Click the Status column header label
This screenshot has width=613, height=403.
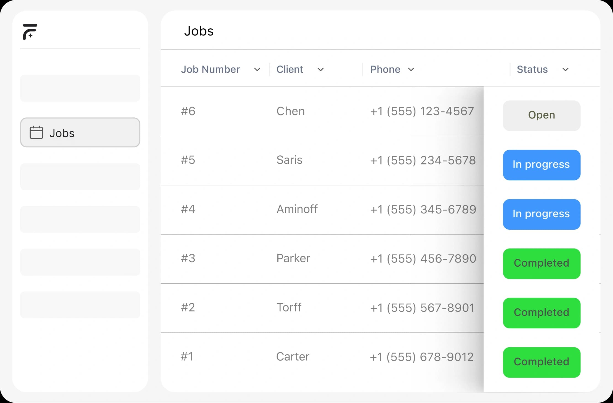coord(532,69)
